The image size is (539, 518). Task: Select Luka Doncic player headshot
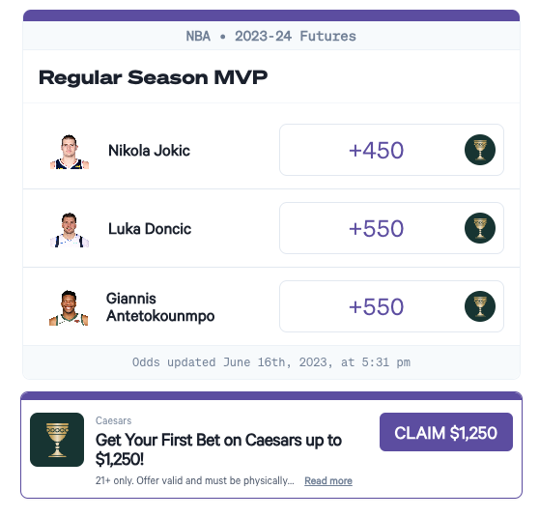click(x=70, y=230)
